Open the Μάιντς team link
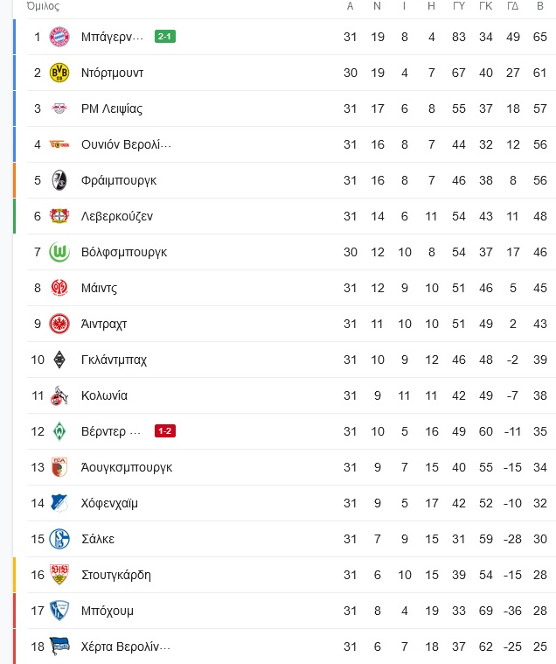The width and height of the screenshot is (556, 664). pos(99,289)
